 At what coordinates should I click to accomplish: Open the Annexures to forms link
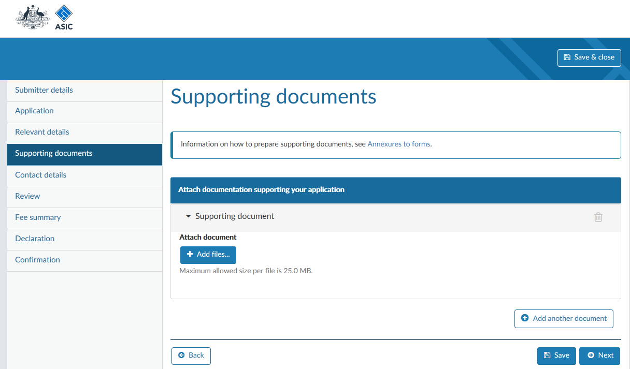(x=399, y=144)
